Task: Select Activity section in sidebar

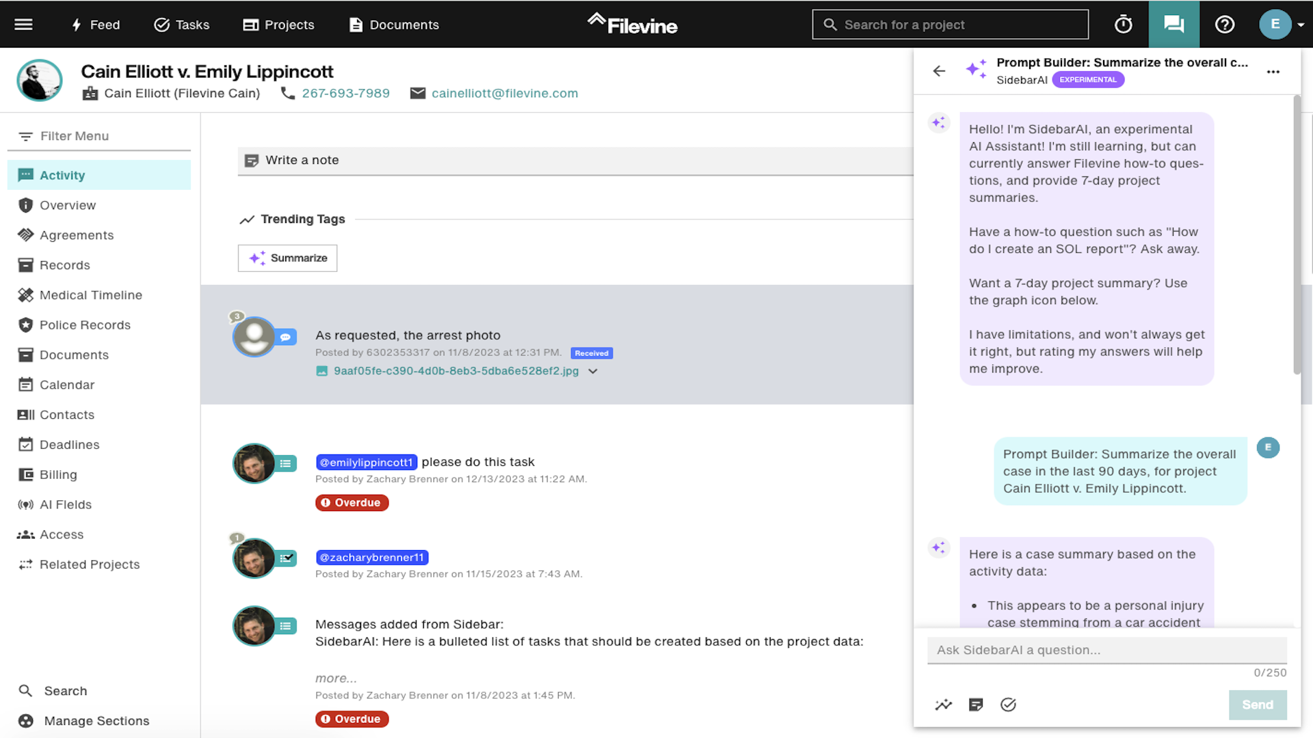Action: 99,175
